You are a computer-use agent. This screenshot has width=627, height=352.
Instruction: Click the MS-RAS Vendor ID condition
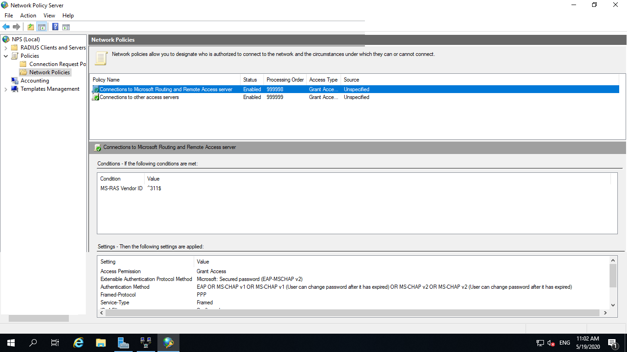coord(122,188)
